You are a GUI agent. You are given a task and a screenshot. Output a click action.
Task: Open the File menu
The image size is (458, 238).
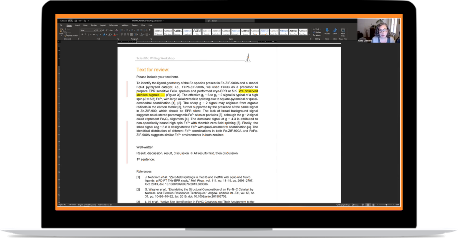[61, 25]
